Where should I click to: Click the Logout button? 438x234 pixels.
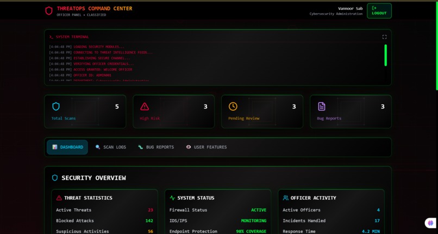pyautogui.click(x=379, y=11)
